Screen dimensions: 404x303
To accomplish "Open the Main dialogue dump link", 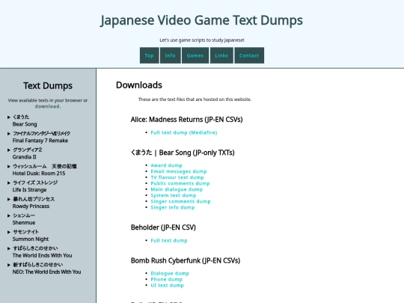I will (x=177, y=189).
